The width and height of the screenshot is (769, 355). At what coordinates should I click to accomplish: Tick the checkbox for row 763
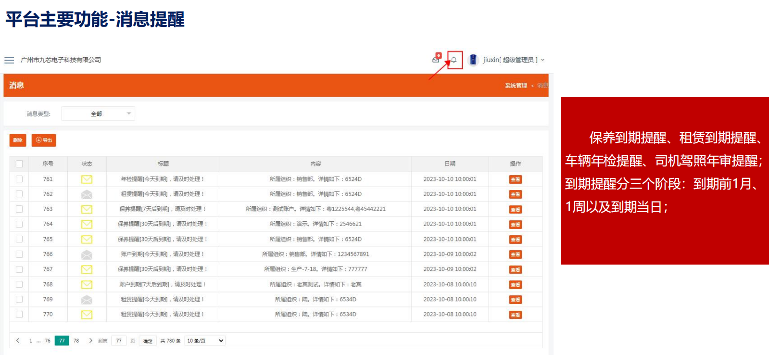[19, 209]
